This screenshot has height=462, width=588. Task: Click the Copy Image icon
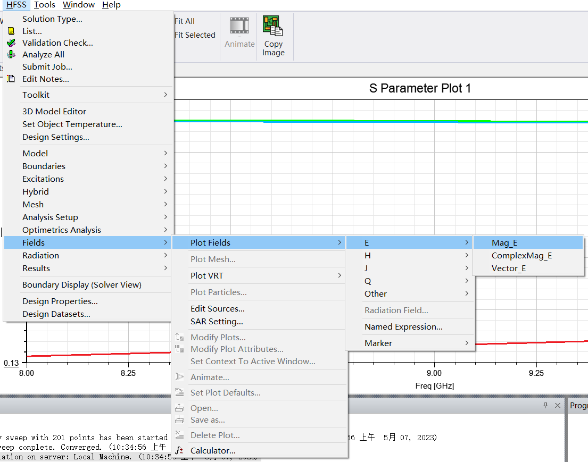272,26
